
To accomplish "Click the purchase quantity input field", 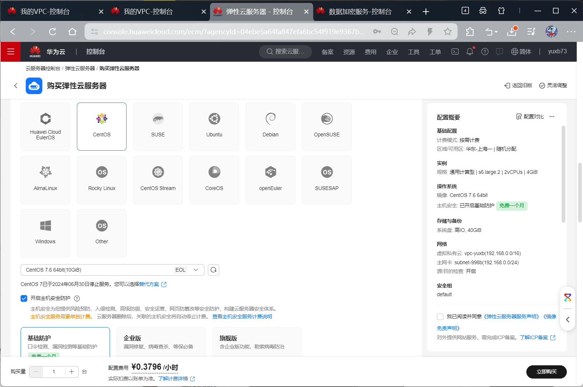I will pos(54,372).
